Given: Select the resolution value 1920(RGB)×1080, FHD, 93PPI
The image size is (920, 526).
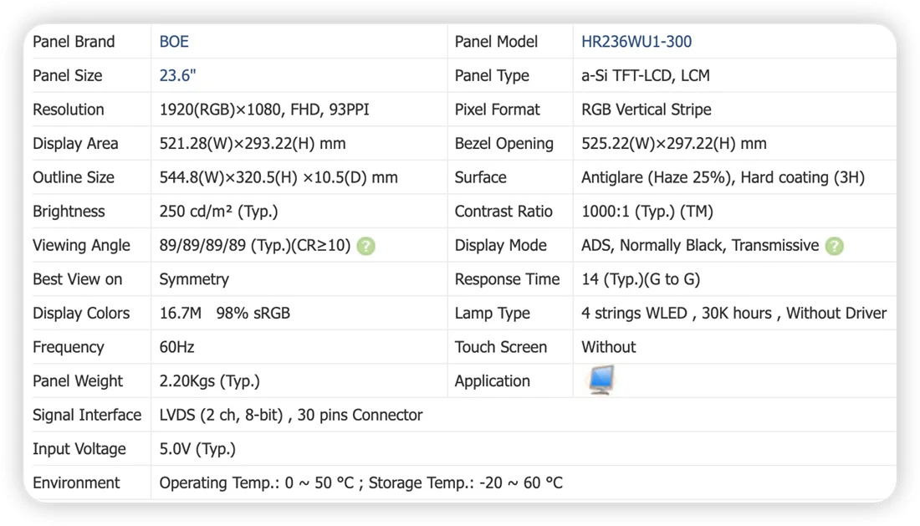Looking at the screenshot, I should click(264, 110).
